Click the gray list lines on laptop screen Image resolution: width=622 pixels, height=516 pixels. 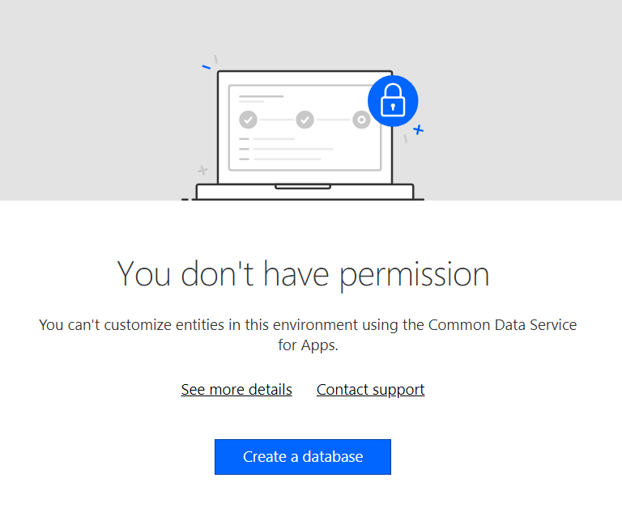288,149
